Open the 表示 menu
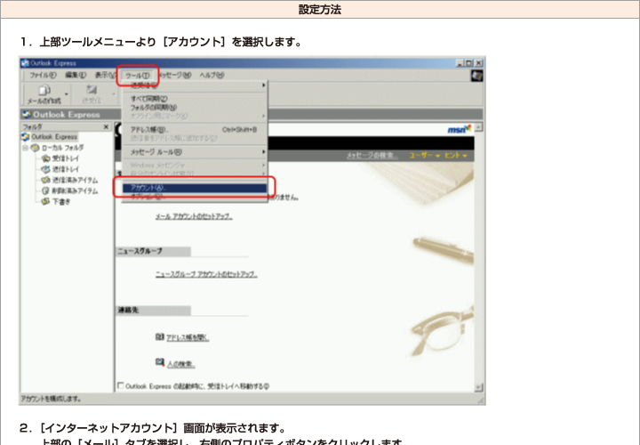The height and width of the screenshot is (445, 640). pos(105,75)
